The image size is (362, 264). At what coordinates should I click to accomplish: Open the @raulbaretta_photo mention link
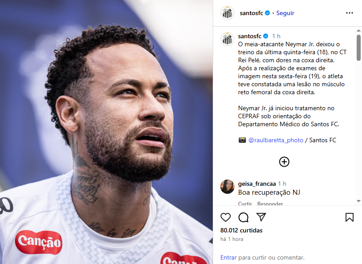[276, 140]
